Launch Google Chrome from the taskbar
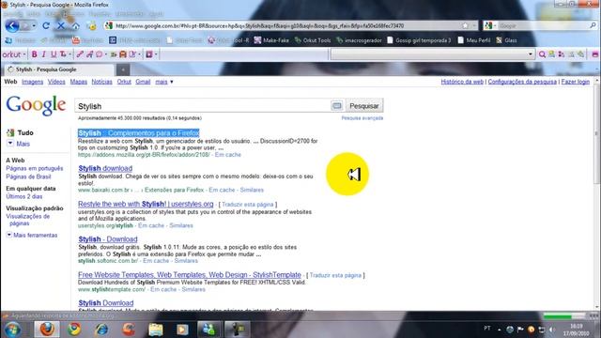The image size is (601, 338). [x=74, y=330]
